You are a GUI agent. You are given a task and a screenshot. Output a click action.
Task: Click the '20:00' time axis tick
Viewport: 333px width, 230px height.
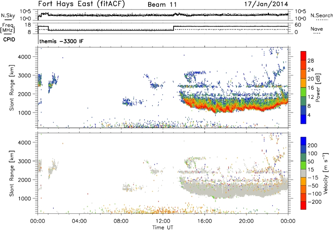click(246, 221)
